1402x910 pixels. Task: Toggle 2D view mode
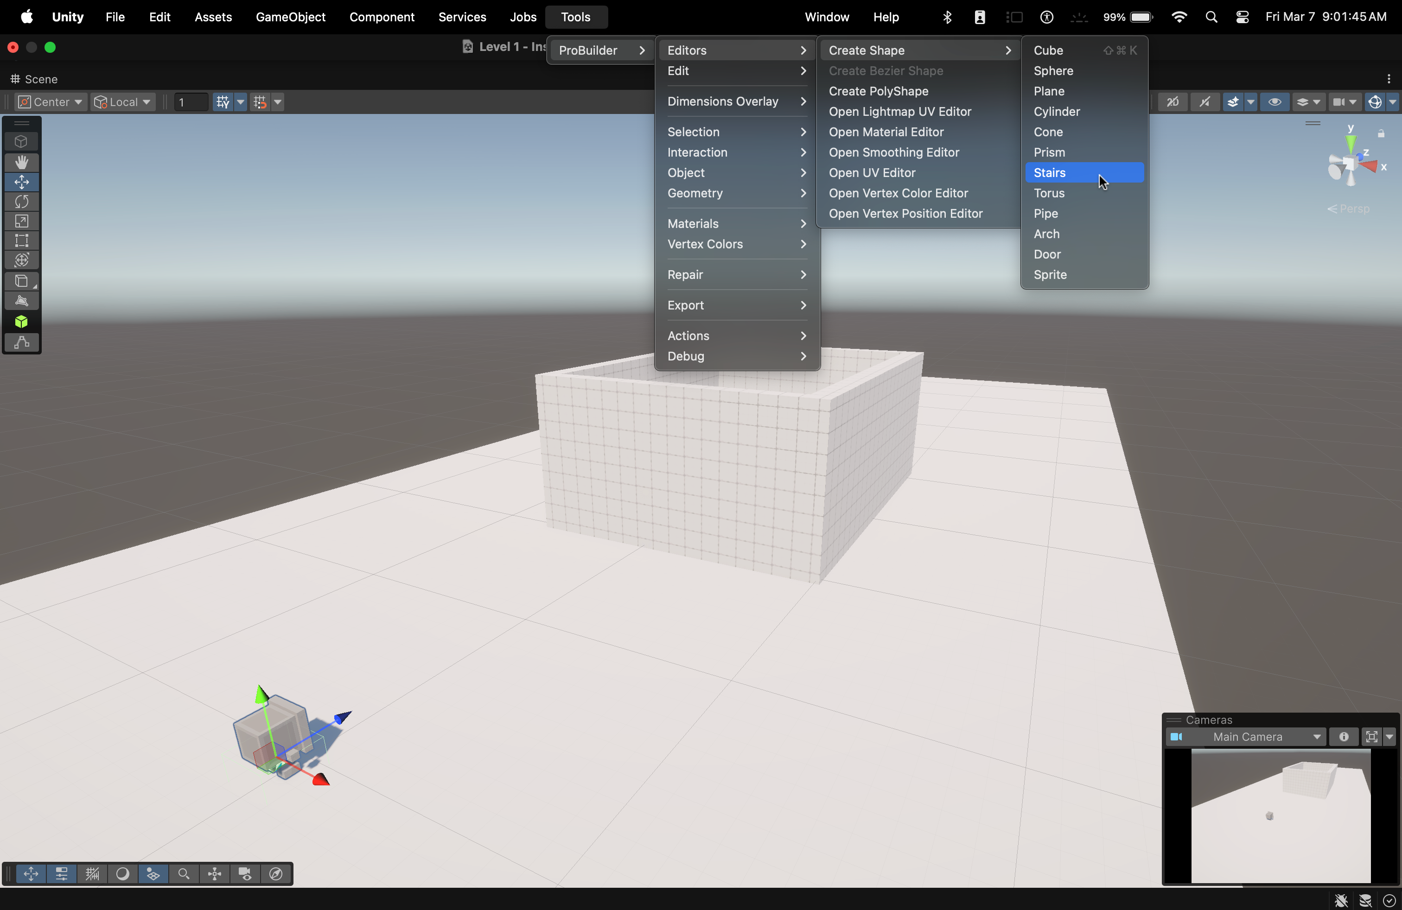coord(1173,102)
